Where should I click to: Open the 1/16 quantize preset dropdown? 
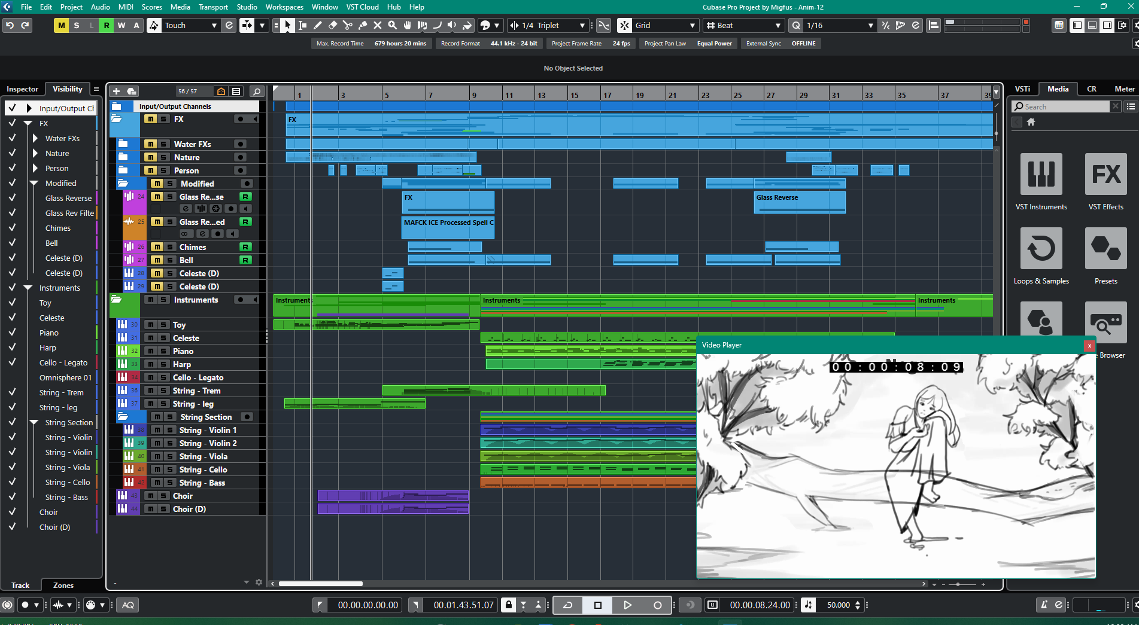pyautogui.click(x=839, y=25)
